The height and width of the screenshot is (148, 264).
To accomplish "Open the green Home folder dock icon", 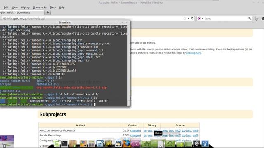I will [x=146, y=143].
